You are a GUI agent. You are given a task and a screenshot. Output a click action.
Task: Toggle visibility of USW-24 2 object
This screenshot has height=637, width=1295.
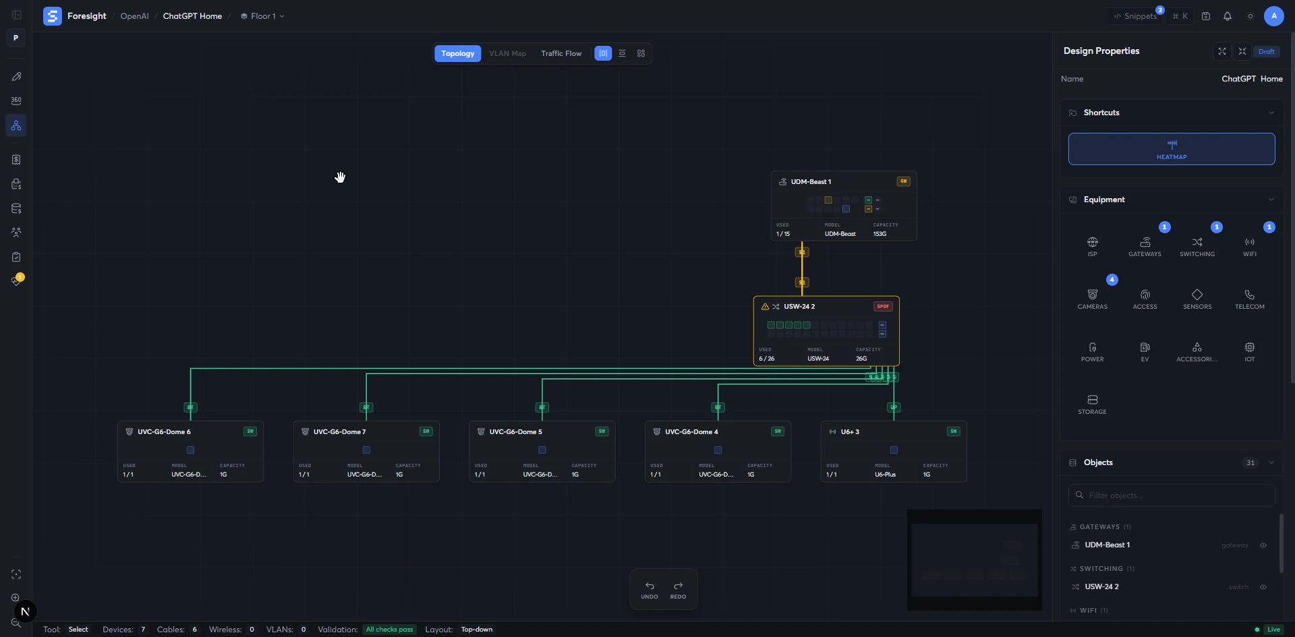coord(1263,587)
